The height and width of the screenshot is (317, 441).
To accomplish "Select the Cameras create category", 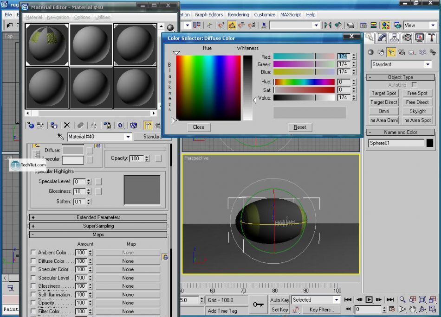I will 402,52.
